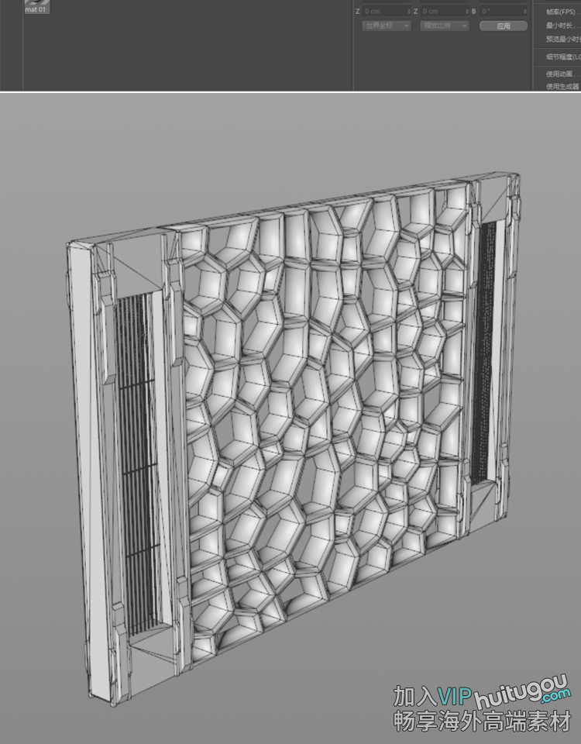Click the B rotation input field
This screenshot has width=581, height=744.
pyautogui.click(x=500, y=12)
